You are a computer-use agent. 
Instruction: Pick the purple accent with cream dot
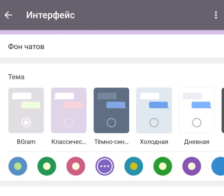(192, 166)
